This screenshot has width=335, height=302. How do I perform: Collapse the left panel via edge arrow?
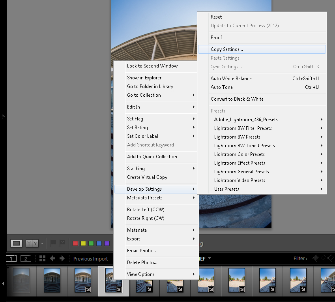click(x=3, y=116)
